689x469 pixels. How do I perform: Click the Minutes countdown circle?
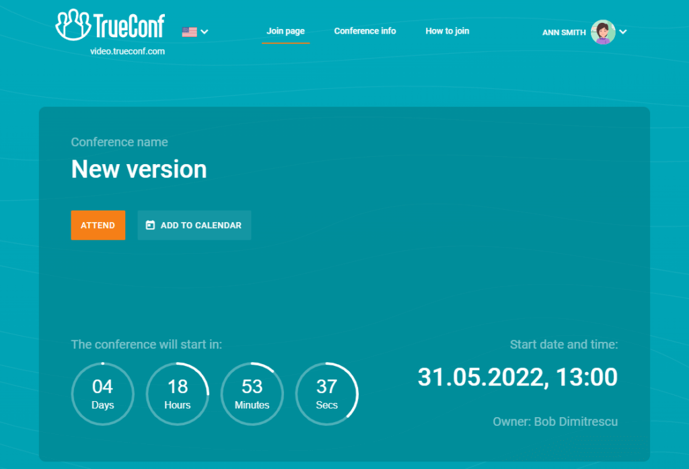[252, 394]
